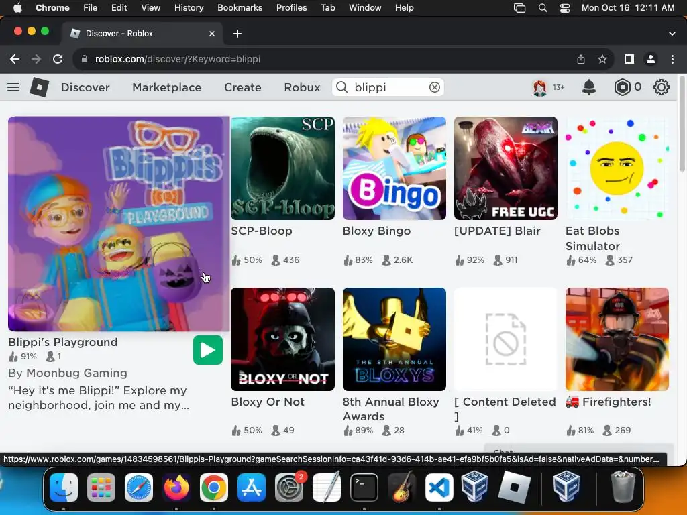Image resolution: width=687 pixels, height=515 pixels.
Task: Open the menu bar clock
Action: (628, 7)
